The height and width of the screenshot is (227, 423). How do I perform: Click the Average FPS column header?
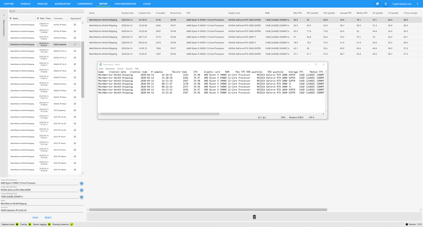coord(346,13)
